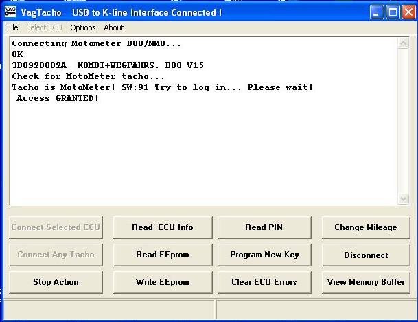Click the View Memory Buffer button

pos(366,282)
